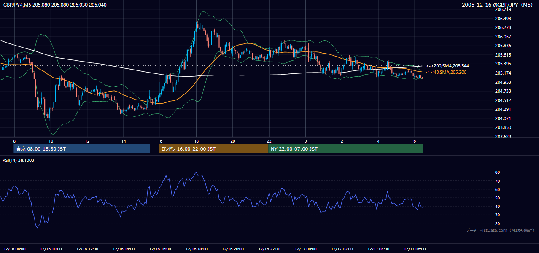Click price axis value 206.057
The height and width of the screenshot is (253, 539).
click(503, 37)
